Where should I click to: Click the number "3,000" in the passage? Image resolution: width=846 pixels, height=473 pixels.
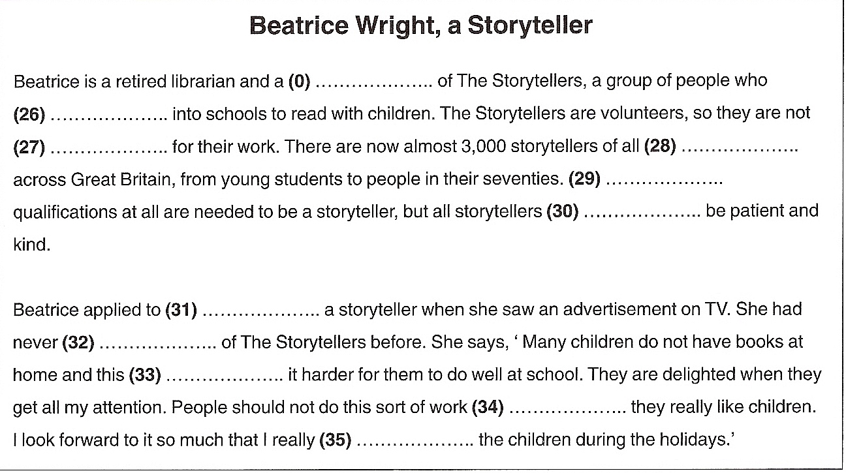484,147
